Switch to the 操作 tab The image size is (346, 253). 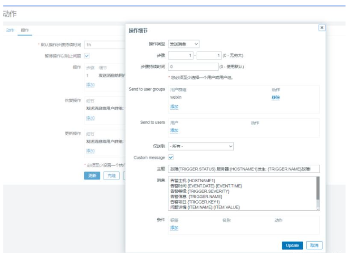coord(25,30)
